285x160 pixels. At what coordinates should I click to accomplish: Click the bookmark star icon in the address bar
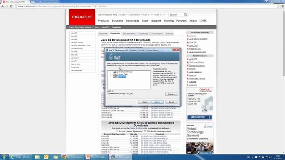coord(278,6)
